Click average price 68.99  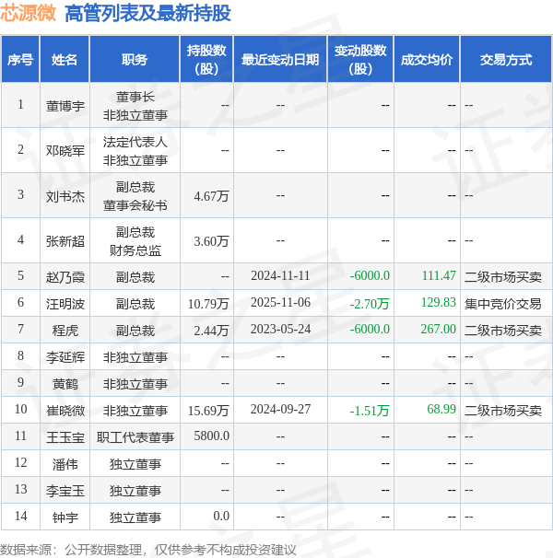(441, 409)
